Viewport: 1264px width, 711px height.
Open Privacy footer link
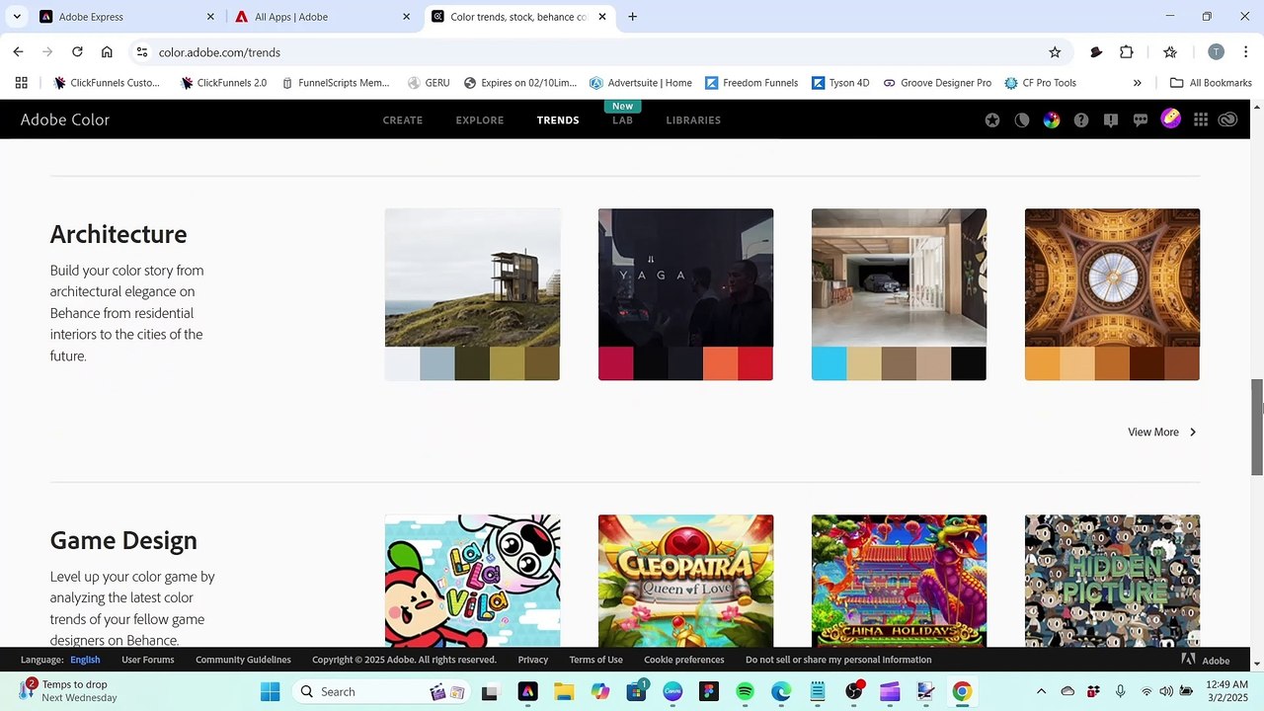(533, 660)
